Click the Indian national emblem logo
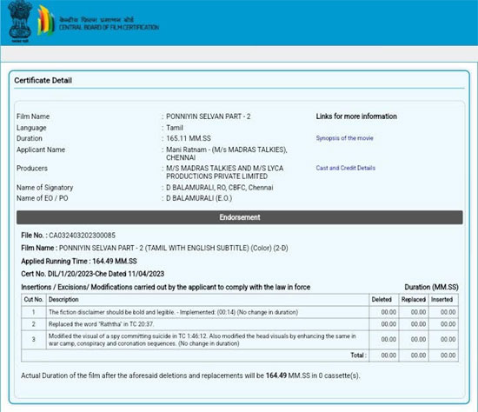Screen dimensions: 478x412 pos(20,22)
